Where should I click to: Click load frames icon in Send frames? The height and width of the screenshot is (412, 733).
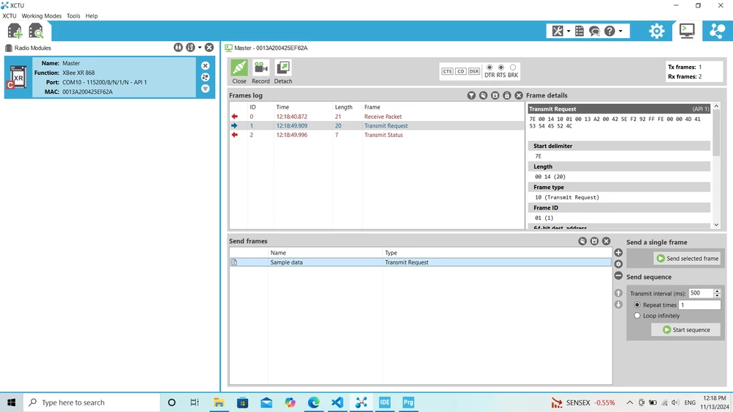tap(583, 241)
